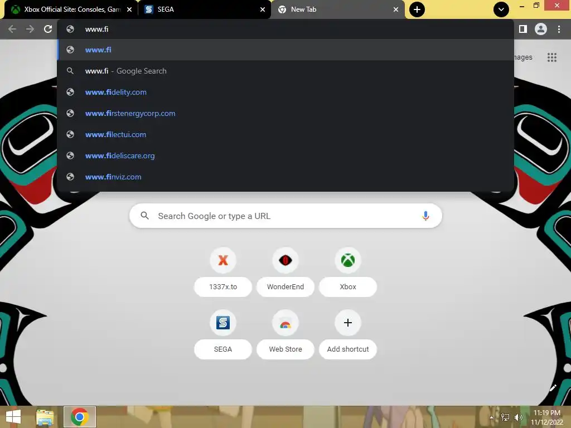Image resolution: width=571 pixels, height=428 pixels.
Task: Select www.finviz.com suggestion
Action: coord(285,177)
